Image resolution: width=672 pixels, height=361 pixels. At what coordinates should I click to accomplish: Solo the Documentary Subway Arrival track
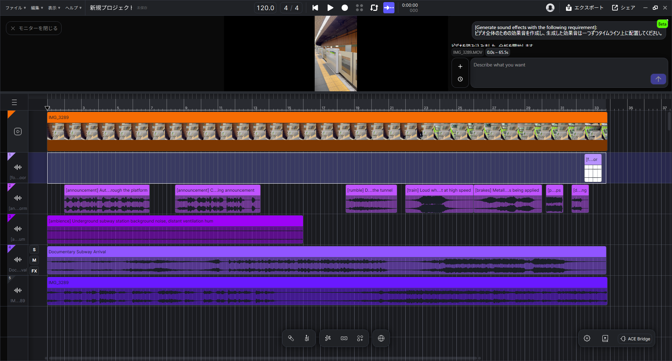pyautogui.click(x=34, y=250)
